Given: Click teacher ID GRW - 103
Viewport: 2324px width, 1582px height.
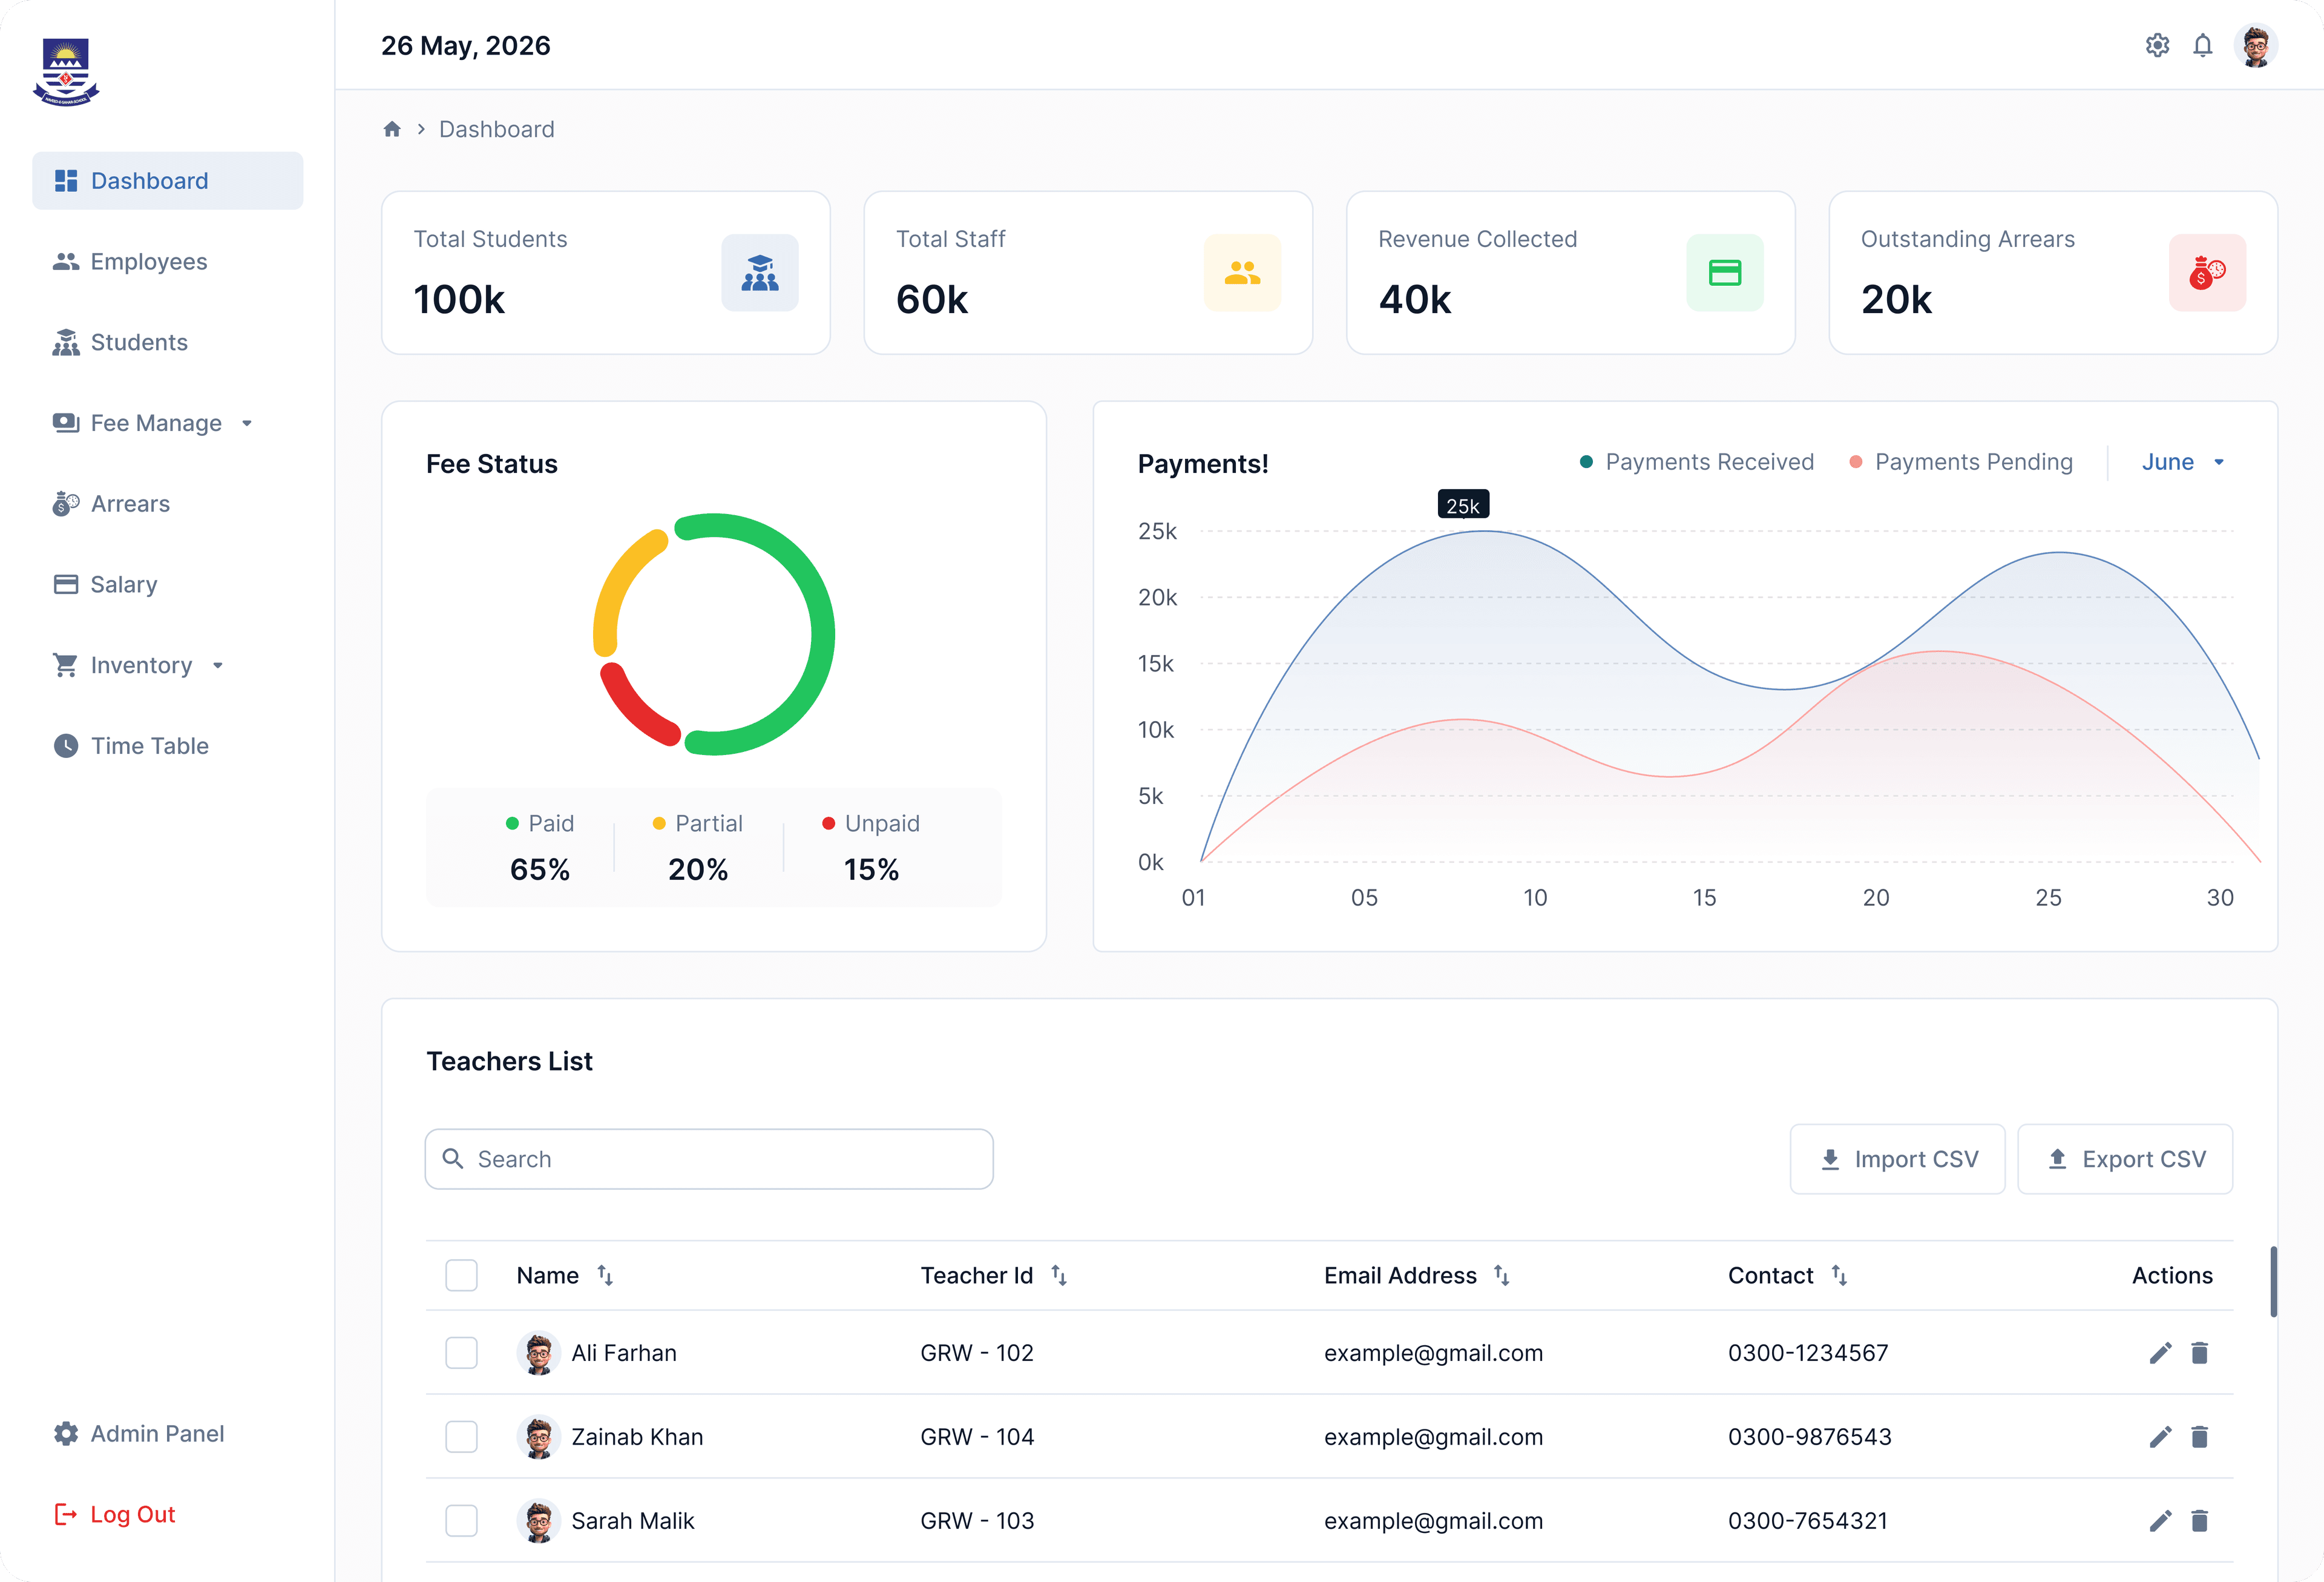Looking at the screenshot, I should [976, 1521].
